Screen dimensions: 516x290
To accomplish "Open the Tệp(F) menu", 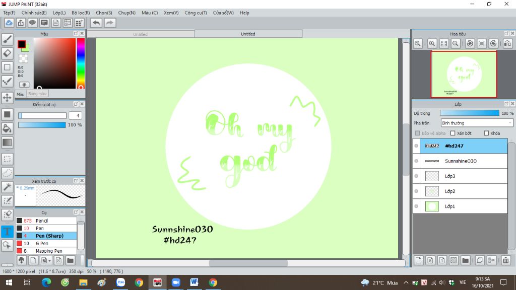I will point(9,13).
